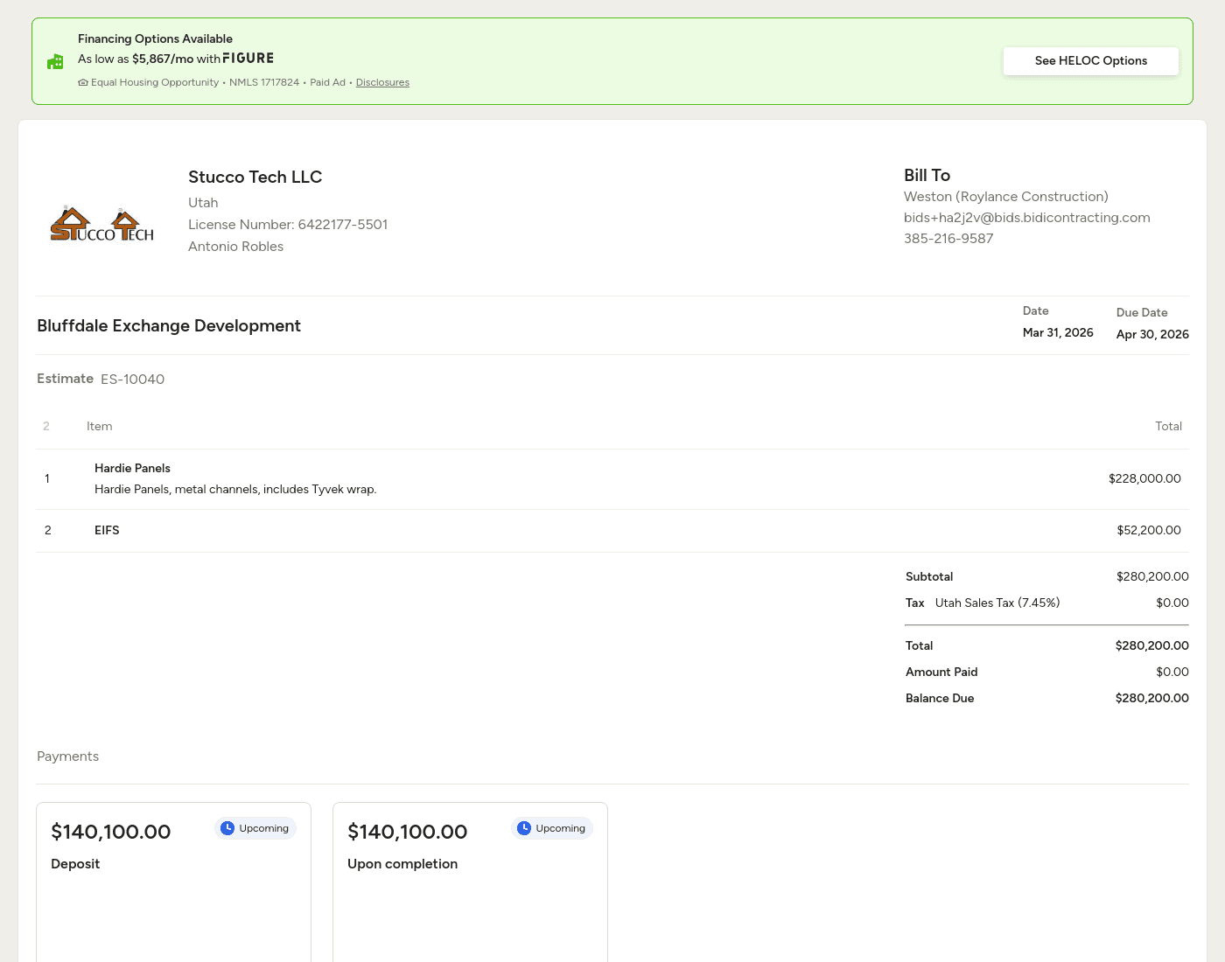This screenshot has height=962, width=1225.
Task: Click the Bluffdale Exchange Development title
Action: (x=169, y=326)
